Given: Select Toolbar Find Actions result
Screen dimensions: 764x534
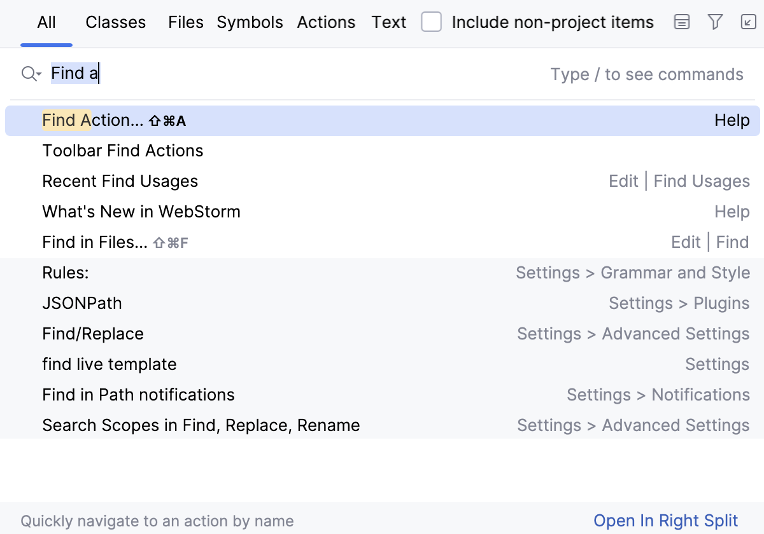Looking at the screenshot, I should (123, 151).
